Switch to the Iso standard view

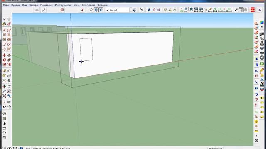click(x=4, y=114)
